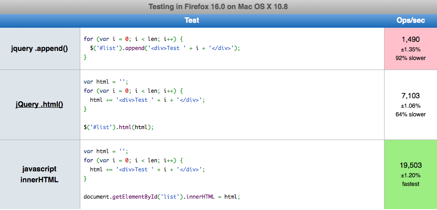
Task: Click the '64% slower' result text
Action: [x=411, y=115]
